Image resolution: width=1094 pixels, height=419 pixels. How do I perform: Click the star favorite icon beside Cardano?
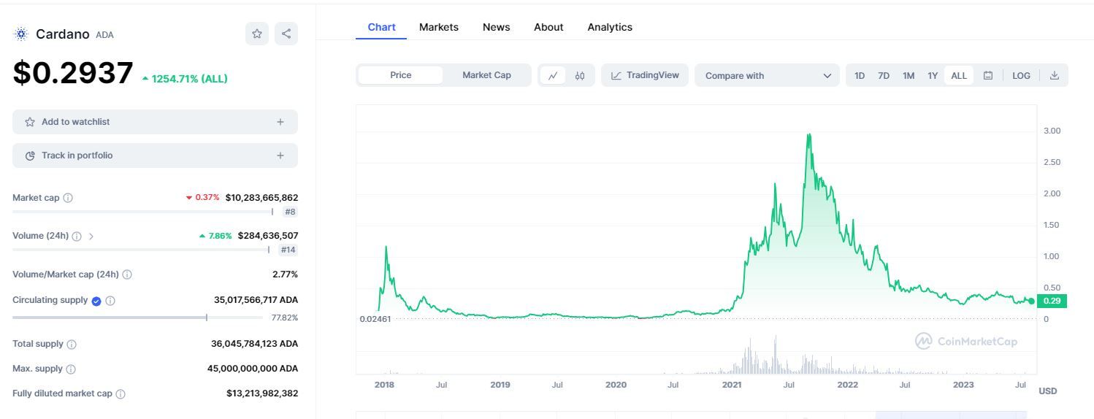click(257, 34)
